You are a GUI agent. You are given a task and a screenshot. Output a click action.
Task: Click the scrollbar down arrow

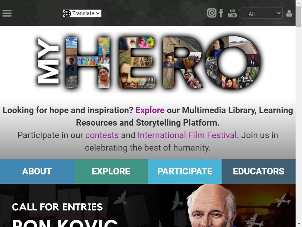(299, 224)
